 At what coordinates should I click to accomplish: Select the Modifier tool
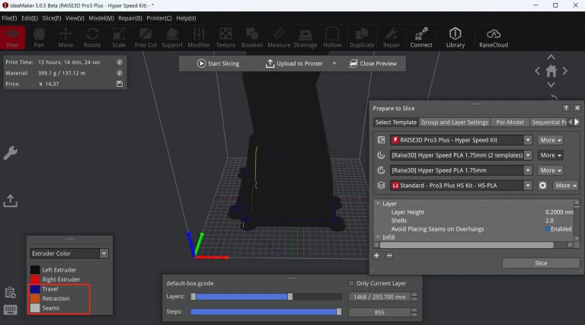click(199, 37)
